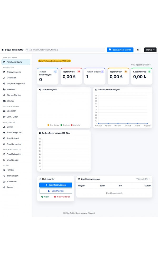This screenshot has width=158, height=263.
Task: Open Rezervasyonlar in the sidebar
Action: pos(14,72)
